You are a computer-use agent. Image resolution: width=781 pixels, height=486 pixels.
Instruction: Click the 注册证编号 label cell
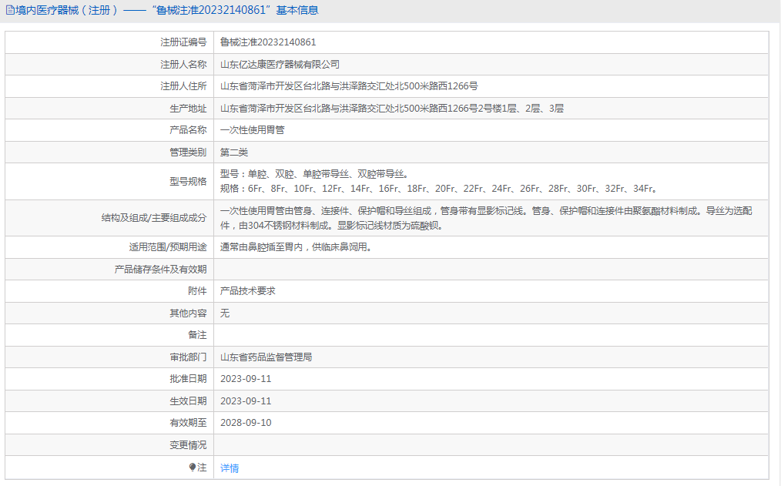coord(183,42)
